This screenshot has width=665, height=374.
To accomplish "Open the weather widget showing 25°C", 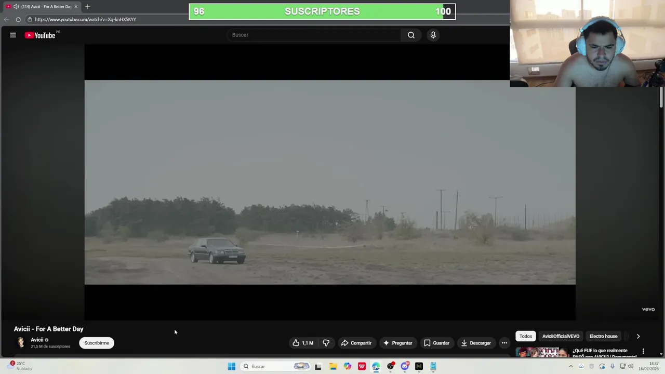I will [20, 366].
